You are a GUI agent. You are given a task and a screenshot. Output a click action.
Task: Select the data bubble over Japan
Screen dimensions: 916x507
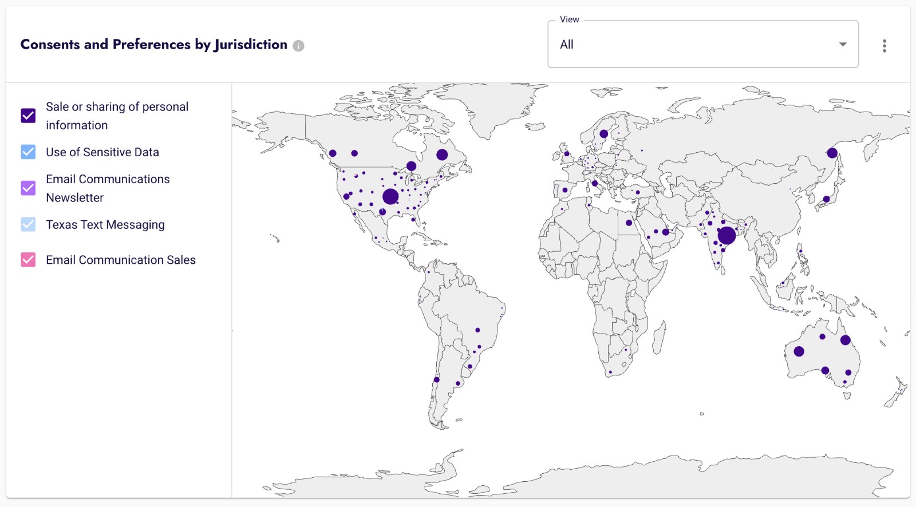(x=827, y=199)
